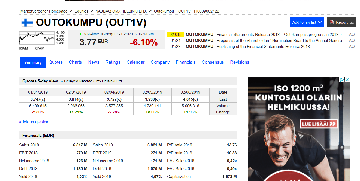Click the Outokumpu breadcrumb link

click(x=164, y=11)
